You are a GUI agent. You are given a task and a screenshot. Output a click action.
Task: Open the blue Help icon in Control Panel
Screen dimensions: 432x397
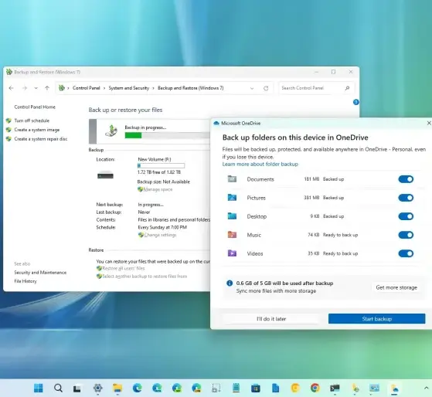(x=356, y=102)
